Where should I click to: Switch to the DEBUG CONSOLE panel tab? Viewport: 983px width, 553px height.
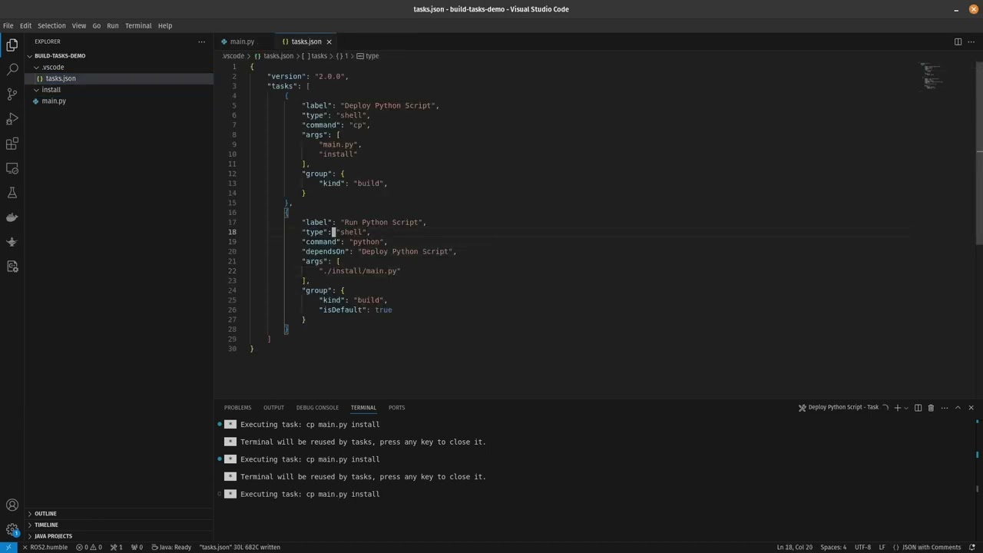tap(317, 408)
